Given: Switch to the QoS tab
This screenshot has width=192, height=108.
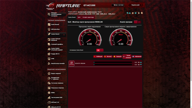Looking at the screenshot, I should 79,17.
